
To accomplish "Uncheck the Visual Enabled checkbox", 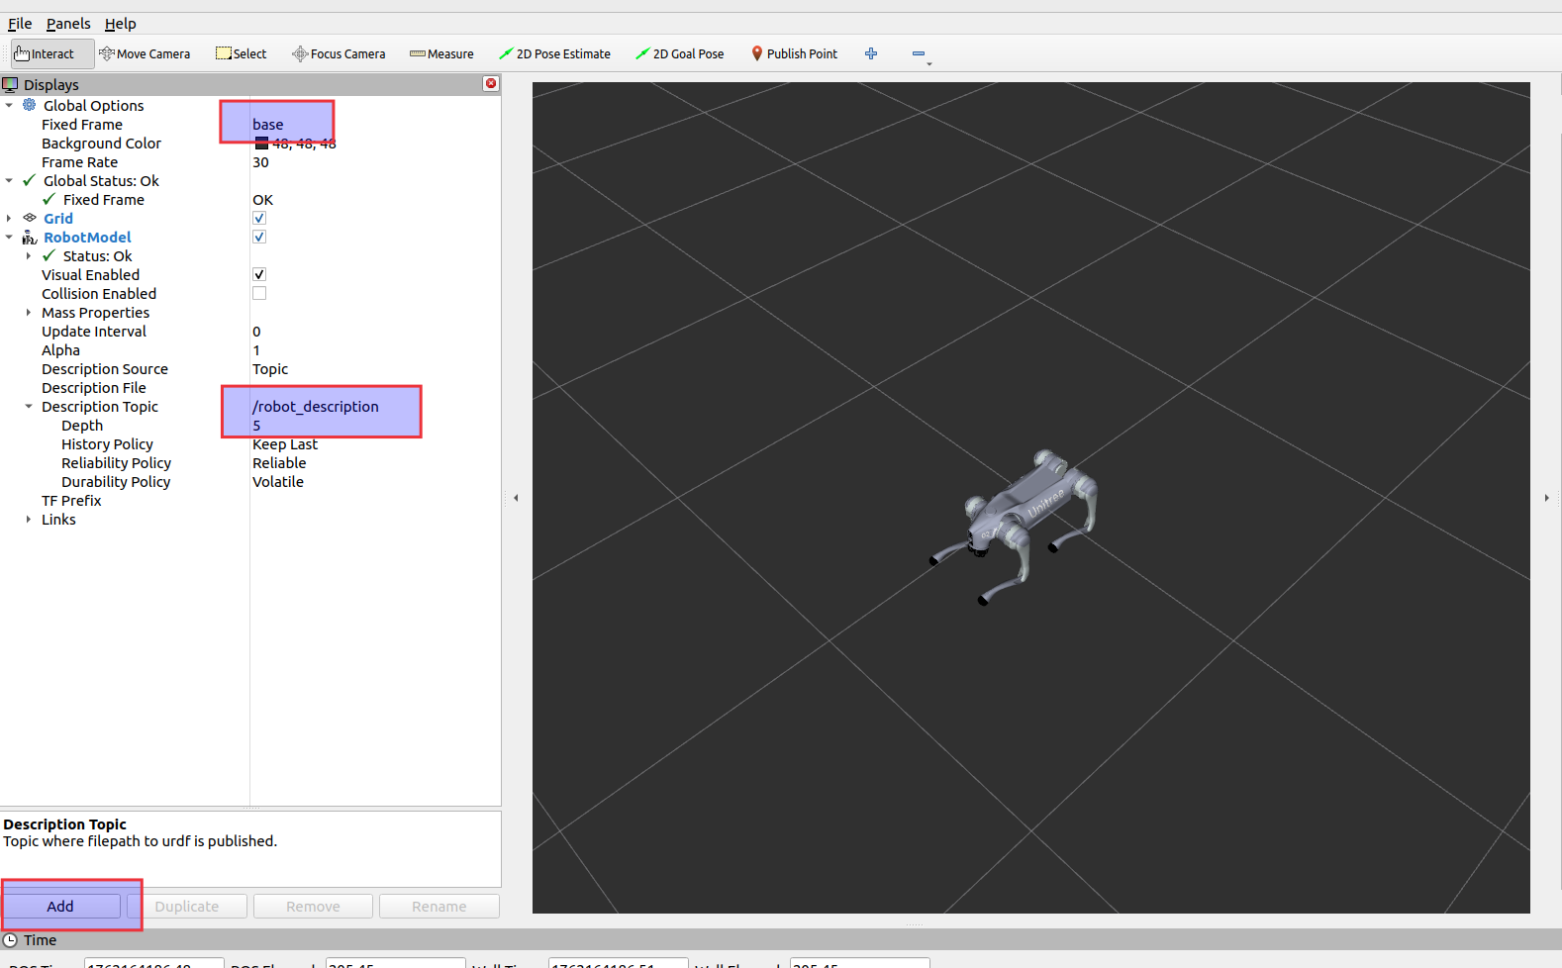I will click(x=259, y=274).
